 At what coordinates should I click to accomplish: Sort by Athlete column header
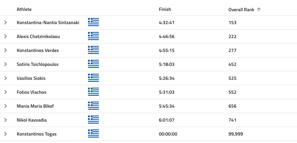point(24,9)
